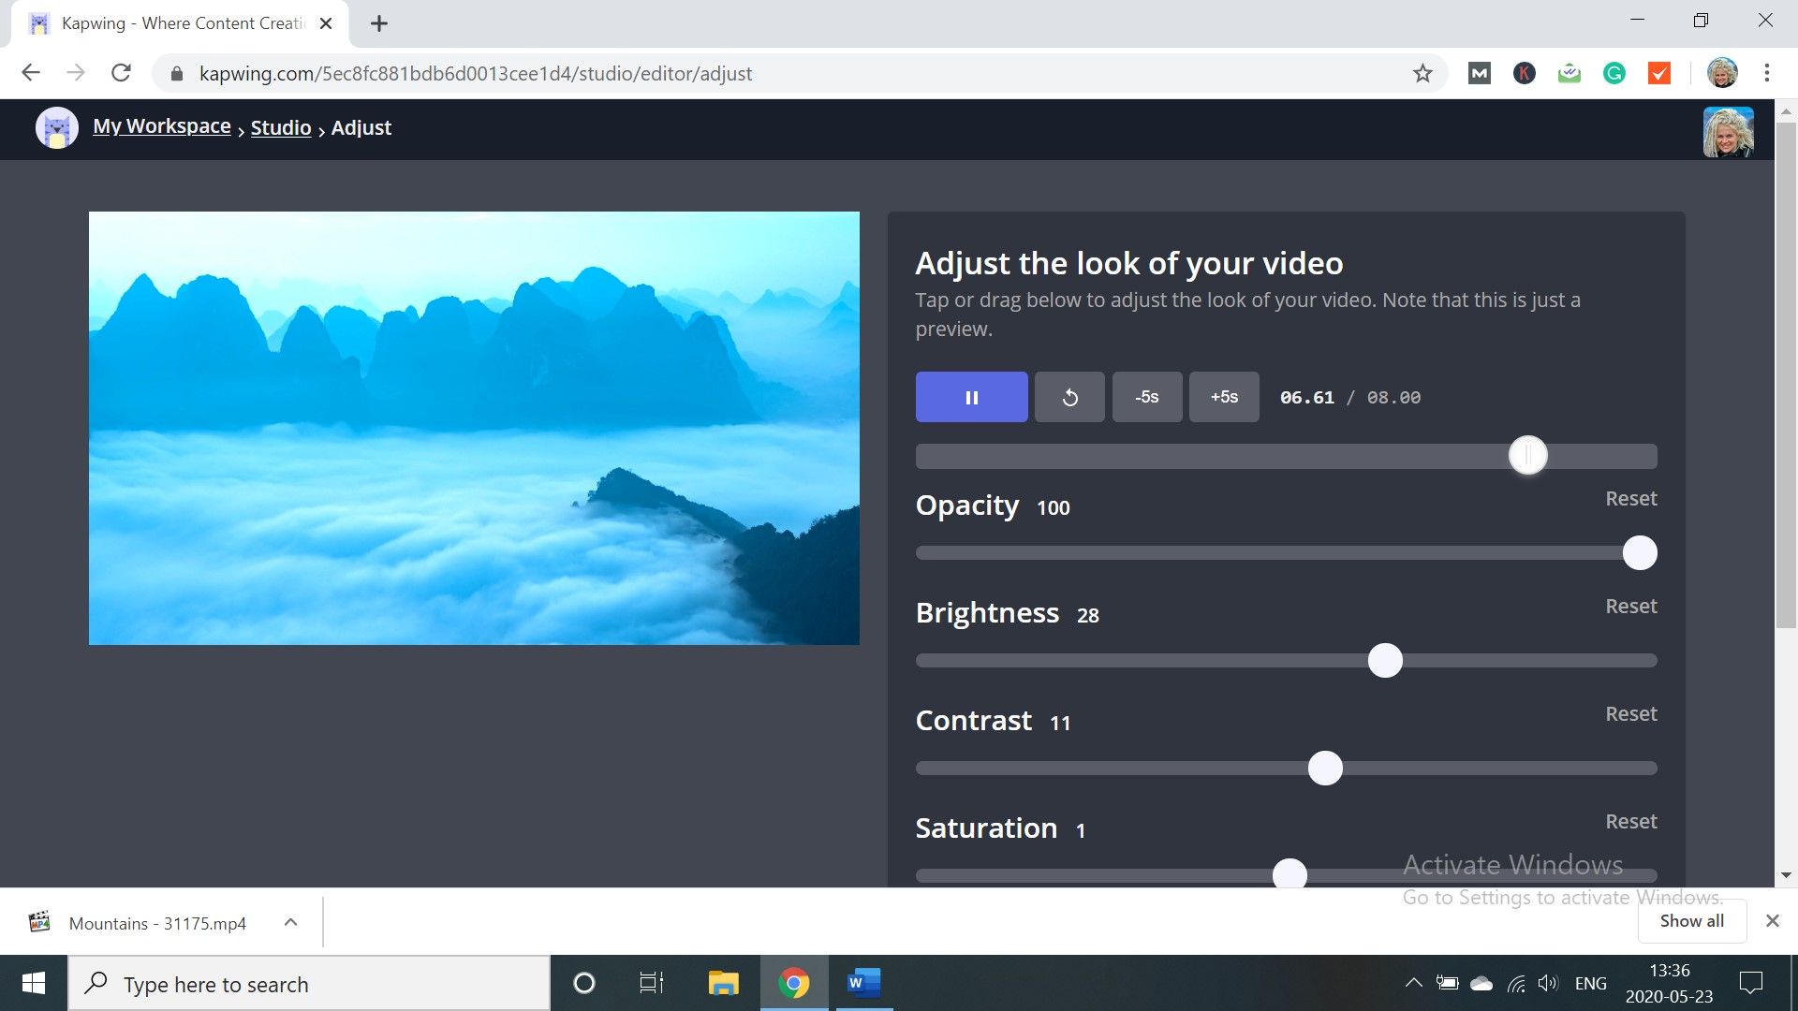The width and height of the screenshot is (1798, 1011).
Task: Show hidden icons in the system tray
Action: pyautogui.click(x=1414, y=983)
